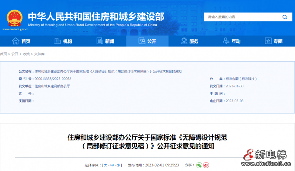The width and height of the screenshot is (295, 171).
Task: Set font size to 小
Action: point(118,165)
